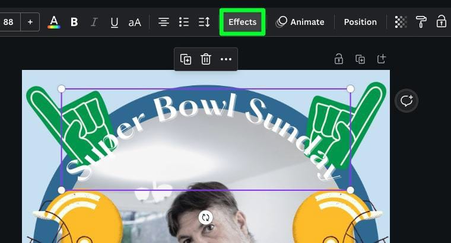
Task: Open the Position panel
Action: coord(360,22)
